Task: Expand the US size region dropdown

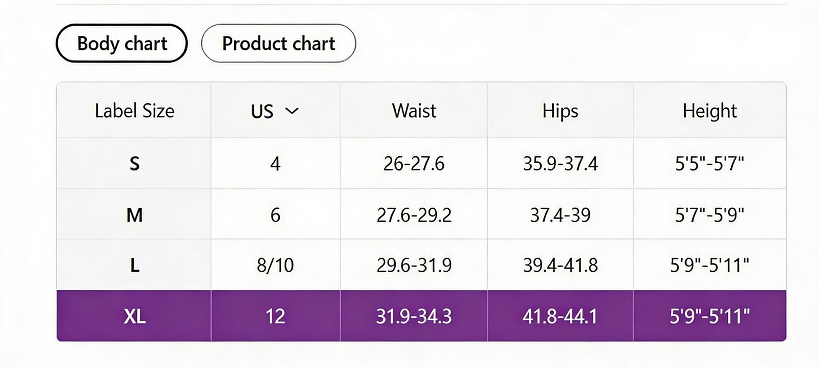Action: [x=274, y=111]
